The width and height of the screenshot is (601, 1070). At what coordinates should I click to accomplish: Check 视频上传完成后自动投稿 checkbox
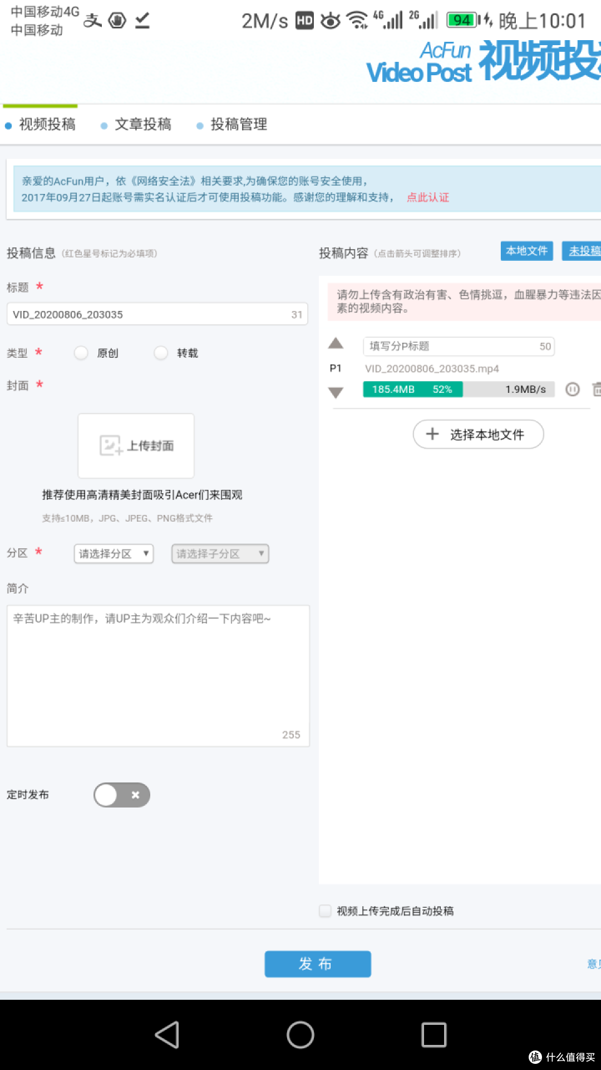pos(325,911)
